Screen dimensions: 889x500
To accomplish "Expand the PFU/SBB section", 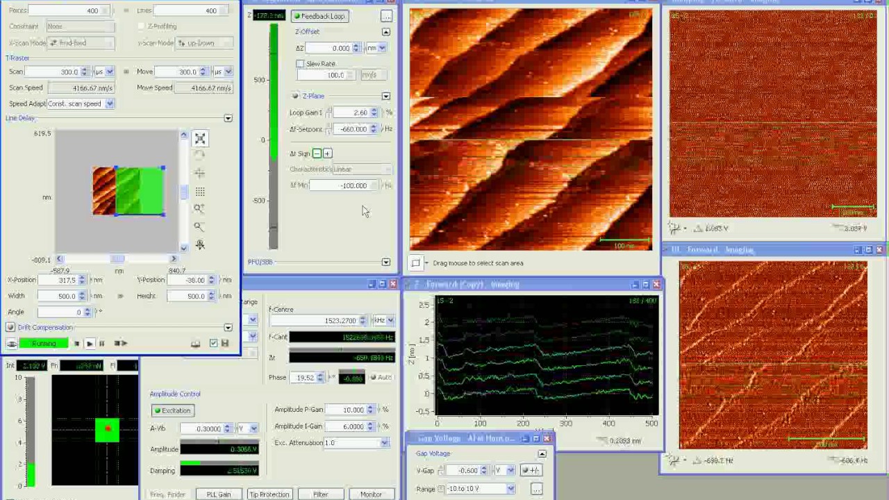I will tap(386, 262).
